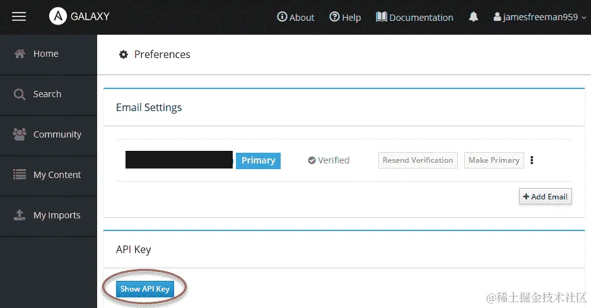The image size is (591, 308).
Task: Click the Make Primary button
Action: point(494,160)
